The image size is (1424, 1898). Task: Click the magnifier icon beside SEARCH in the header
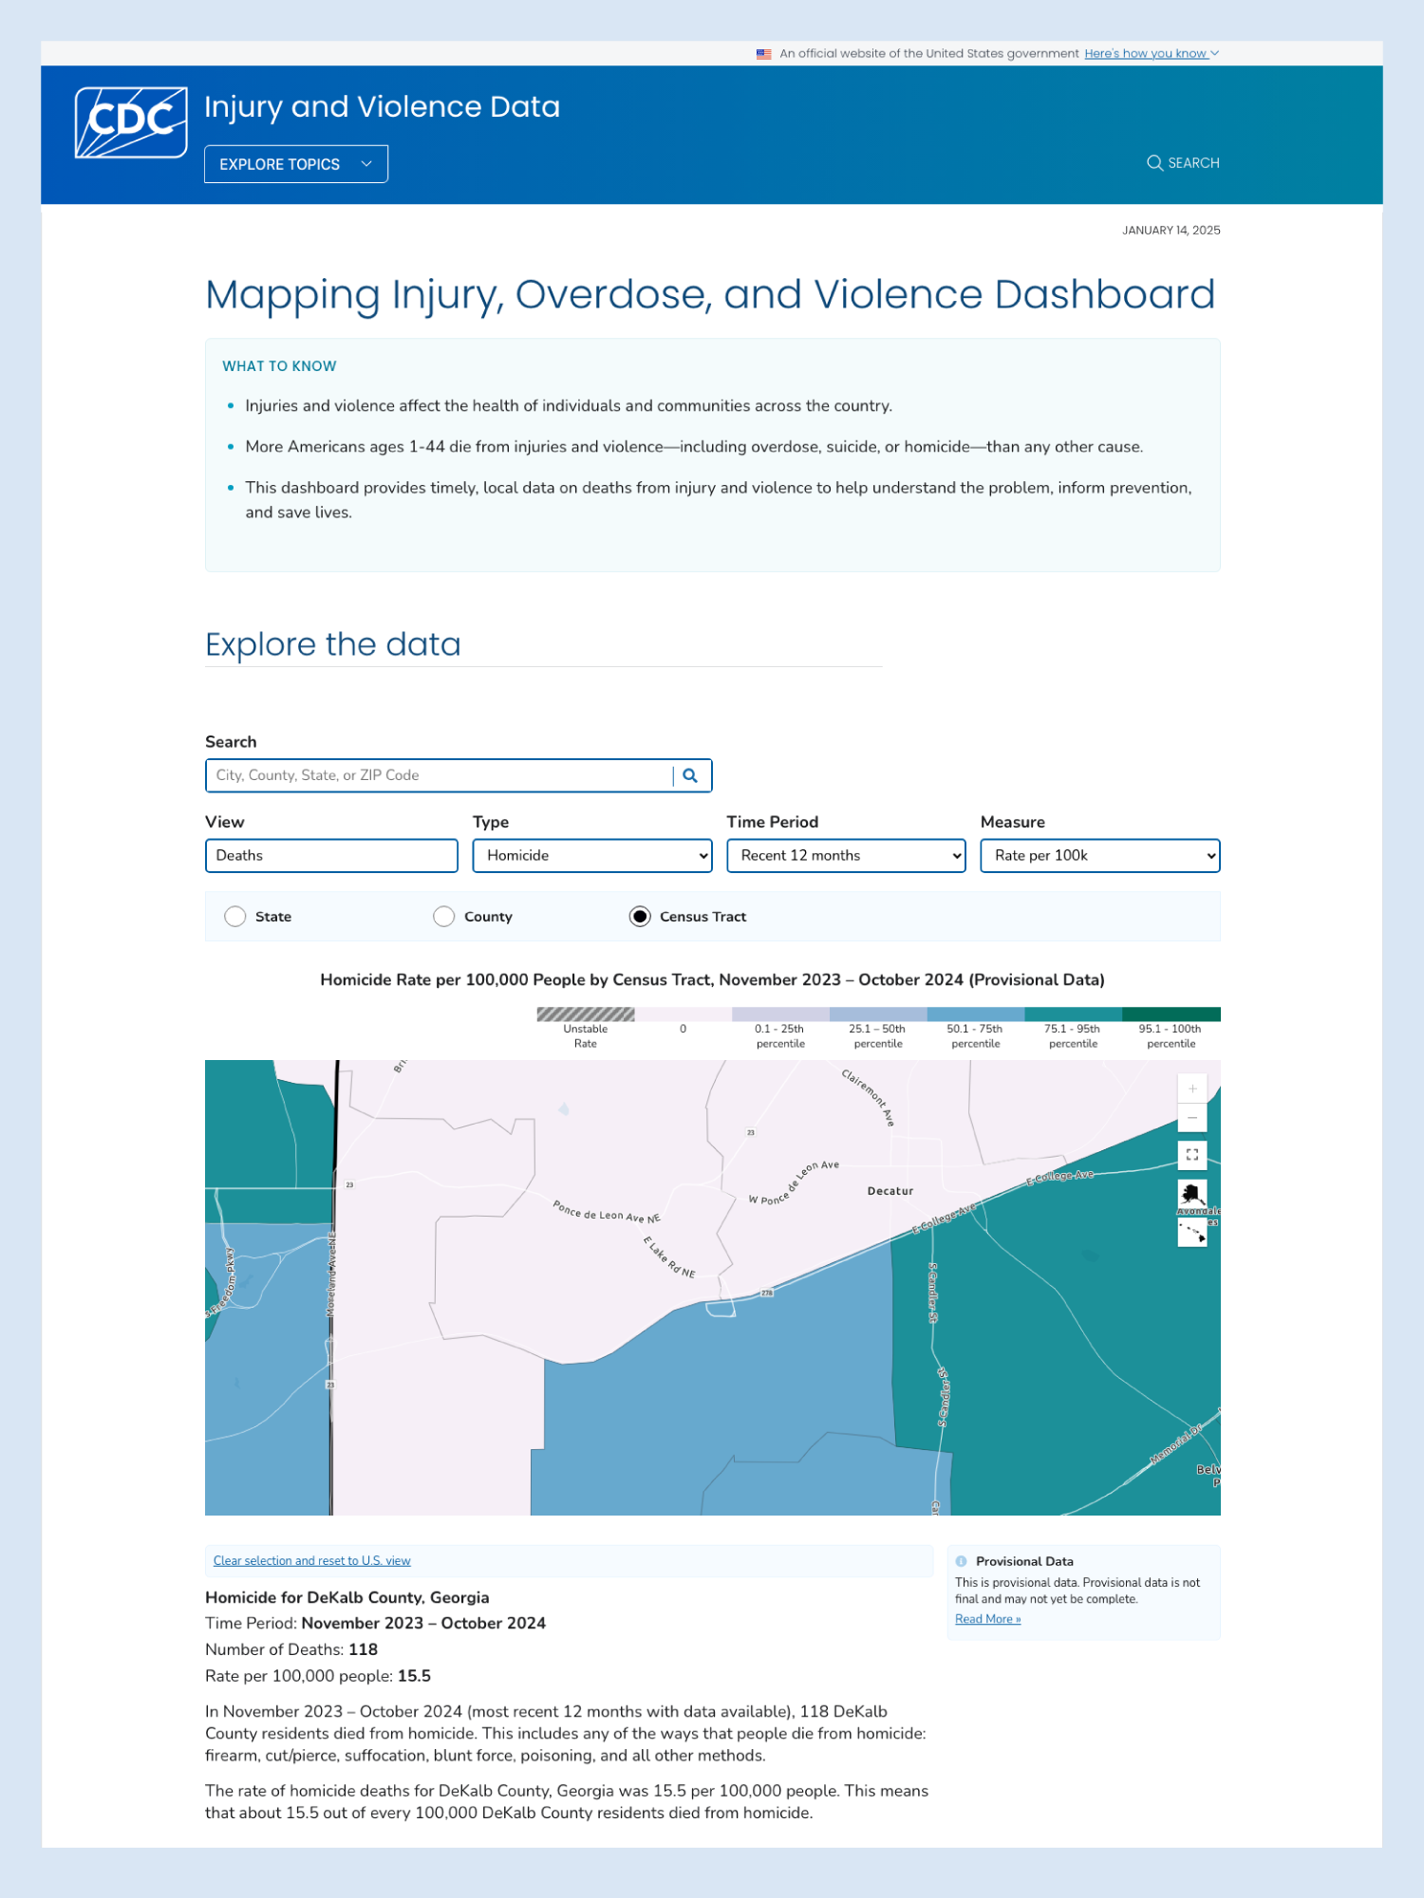pyautogui.click(x=1154, y=163)
